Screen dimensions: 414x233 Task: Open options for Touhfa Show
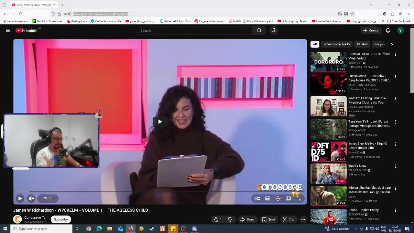(395, 166)
